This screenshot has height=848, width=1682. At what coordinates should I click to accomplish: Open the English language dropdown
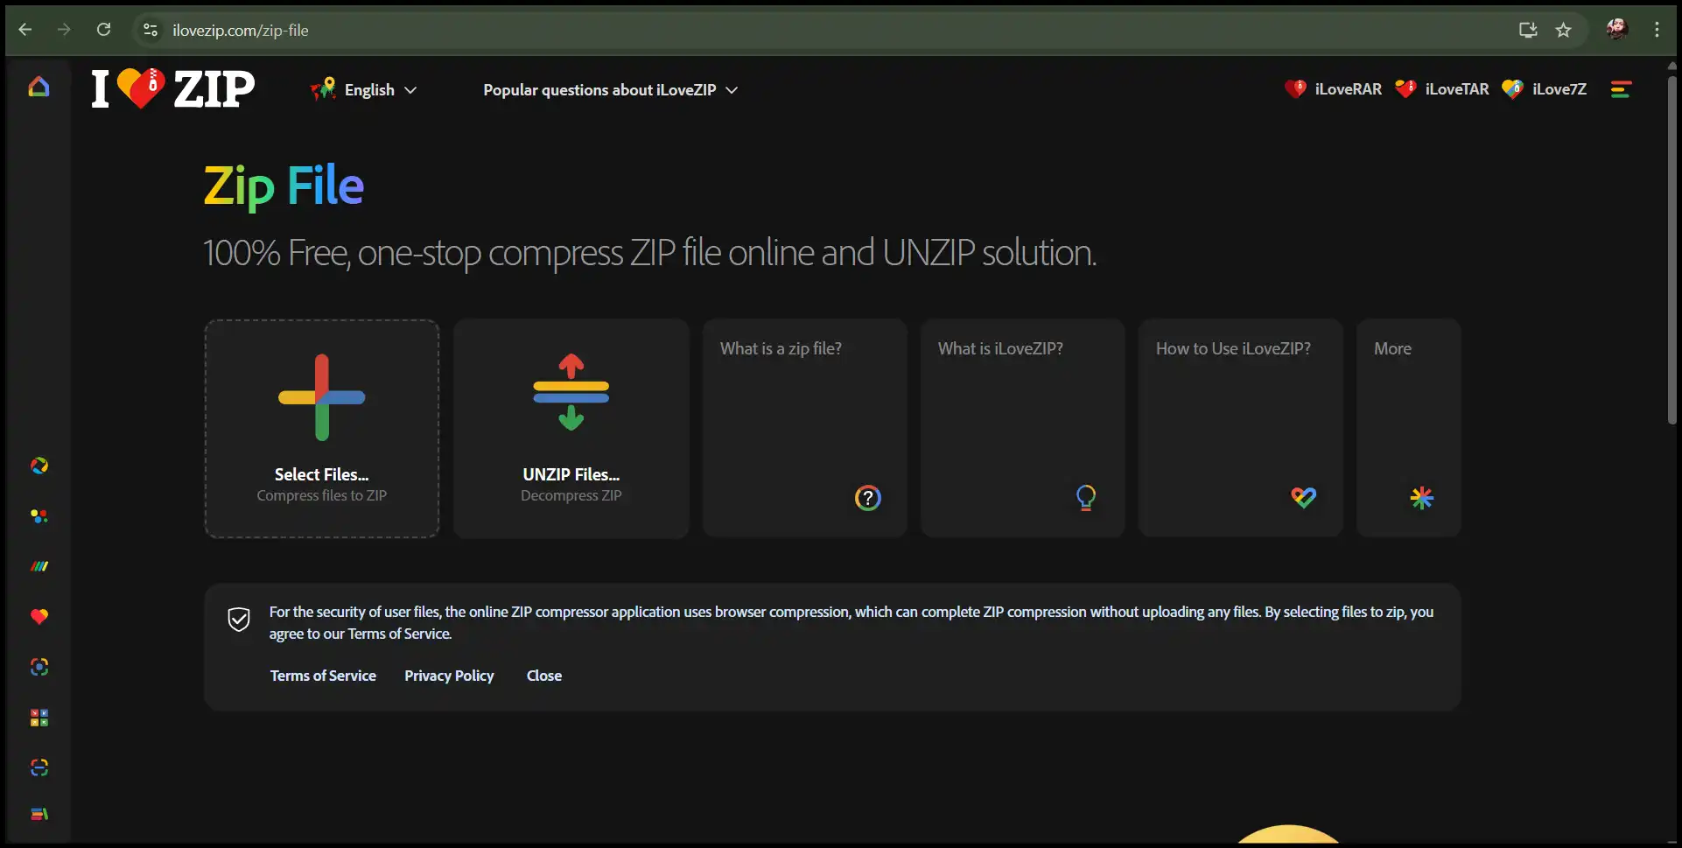[x=364, y=89]
